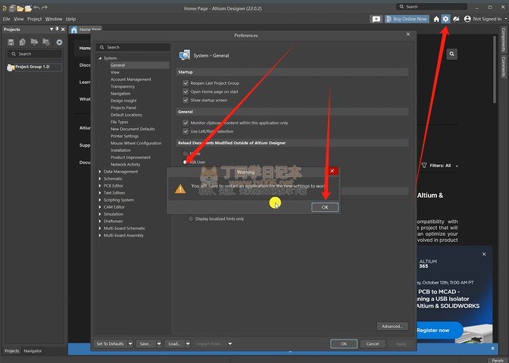Screen dimensions: 509x363
Task: Uncheck Reopen Last Project Group
Action: 186,83
